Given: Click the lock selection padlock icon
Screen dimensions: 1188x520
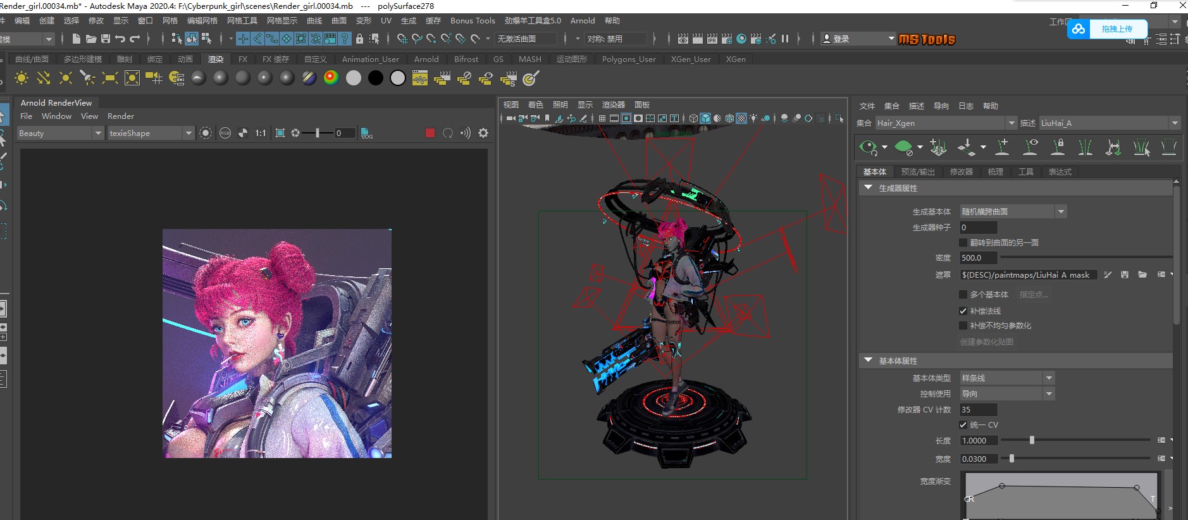Looking at the screenshot, I should 359,39.
